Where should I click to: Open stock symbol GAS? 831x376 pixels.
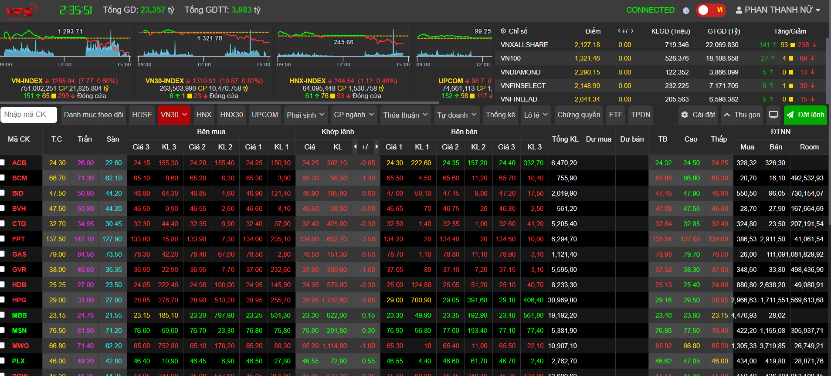click(x=19, y=254)
